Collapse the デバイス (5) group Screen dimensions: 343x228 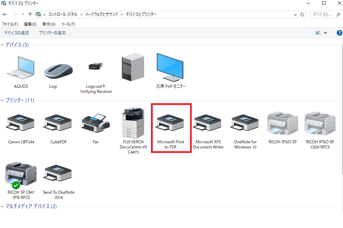[x=2, y=45]
